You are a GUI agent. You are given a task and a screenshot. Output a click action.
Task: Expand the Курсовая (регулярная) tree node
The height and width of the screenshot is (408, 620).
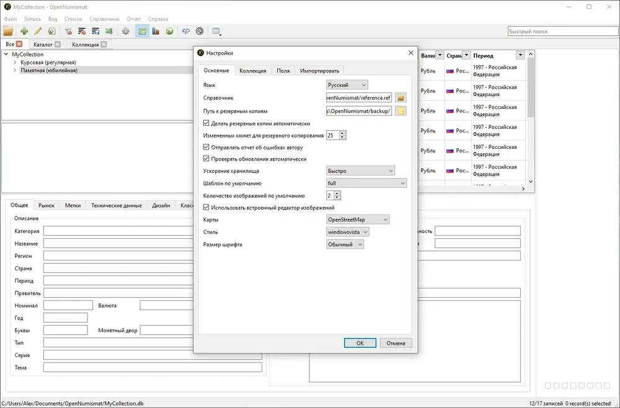coord(15,63)
